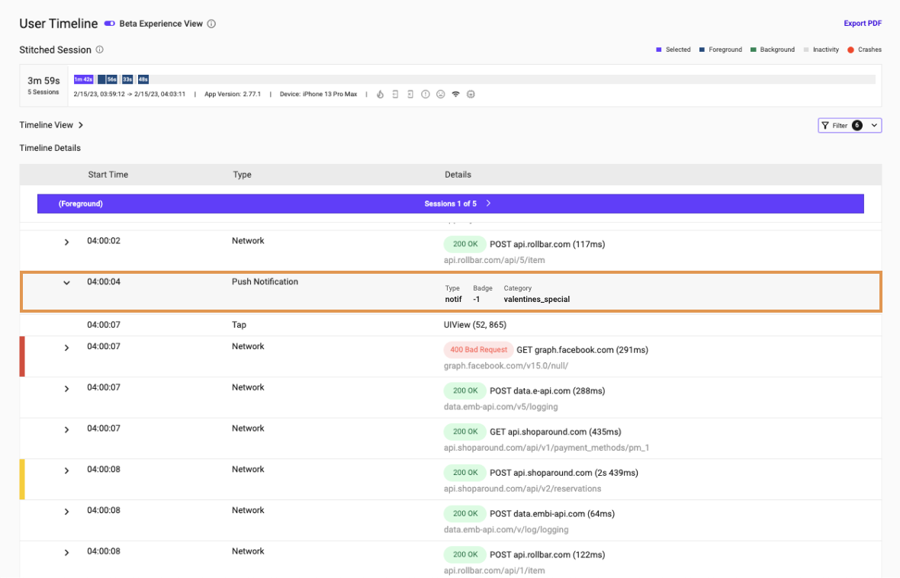The height and width of the screenshot is (578, 900).
Task: Click api.rollbar.com/api/5/item URL text
Action: pos(494,260)
